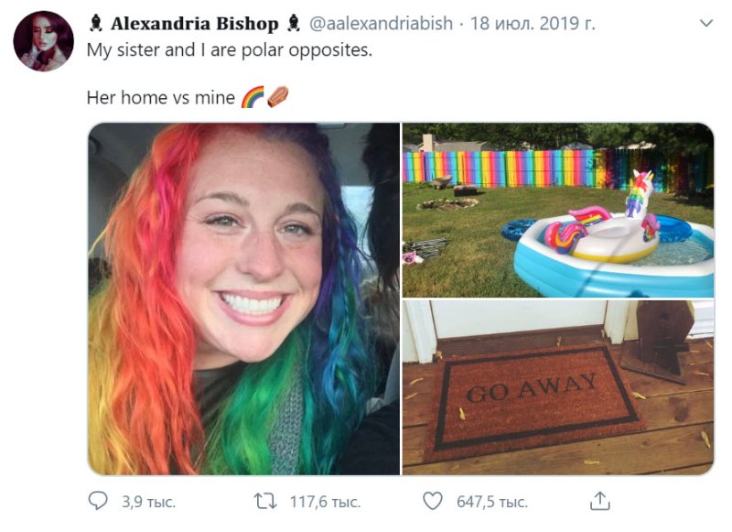Open the GO AWAY doormat photo
The image size is (732, 532).
pyautogui.click(x=558, y=387)
